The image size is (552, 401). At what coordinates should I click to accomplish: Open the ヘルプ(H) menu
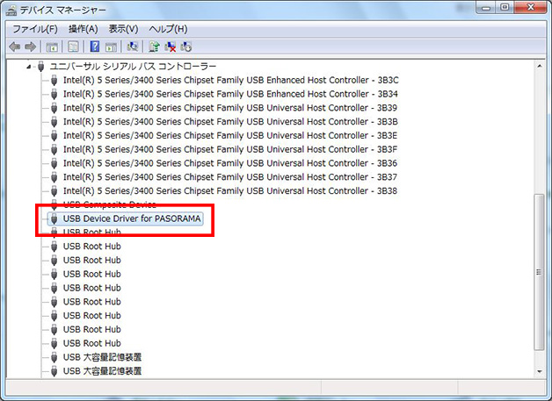click(168, 29)
